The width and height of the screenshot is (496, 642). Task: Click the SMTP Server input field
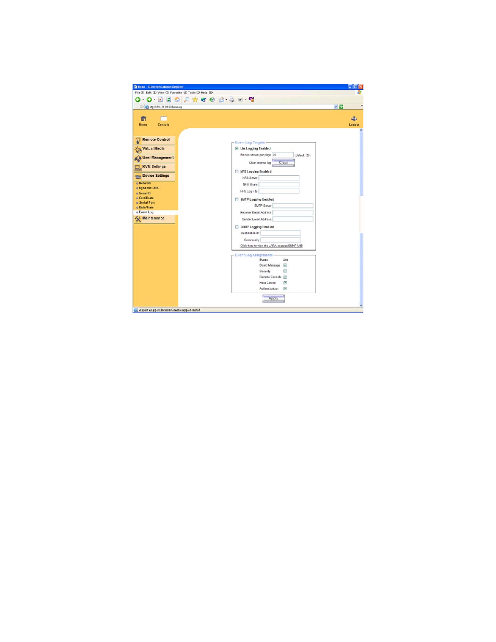tap(293, 206)
